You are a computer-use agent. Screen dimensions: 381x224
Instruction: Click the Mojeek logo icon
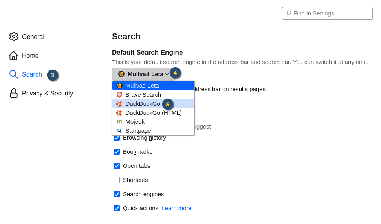coord(119,122)
